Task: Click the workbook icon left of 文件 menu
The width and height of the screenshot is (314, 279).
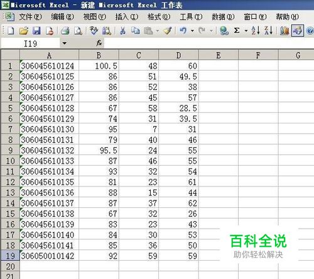Action: (x=9, y=17)
